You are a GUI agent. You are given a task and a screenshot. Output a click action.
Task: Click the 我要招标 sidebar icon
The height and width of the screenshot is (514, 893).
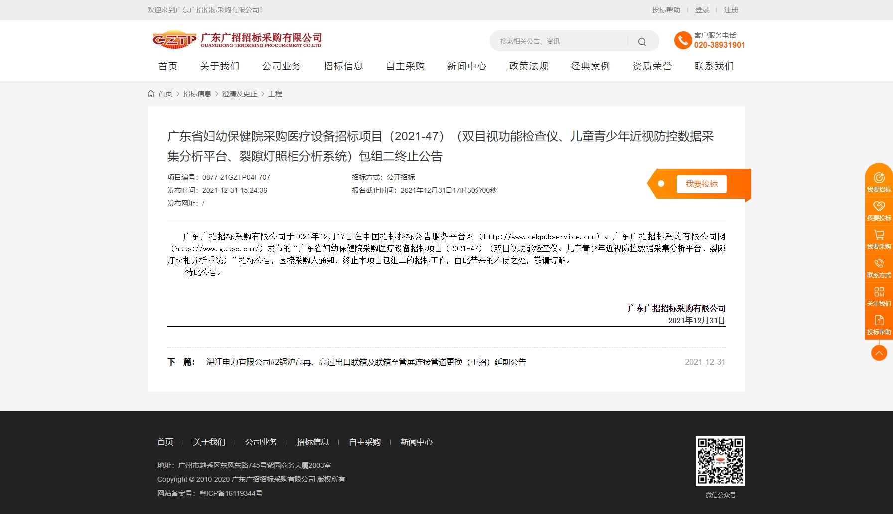[x=879, y=178]
